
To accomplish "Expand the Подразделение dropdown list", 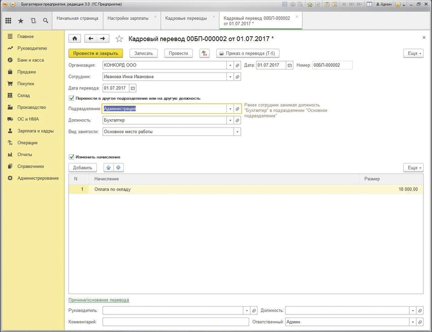I will point(230,109).
